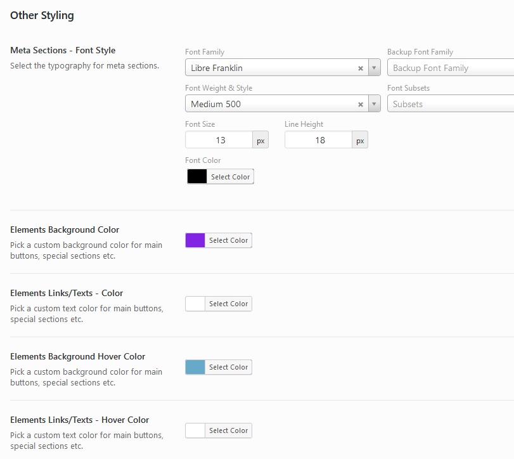
Task: Click the Backup Font Family field
Action: [451, 68]
